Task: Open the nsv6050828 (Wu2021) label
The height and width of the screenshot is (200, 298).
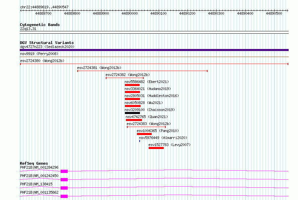Action: (144, 103)
